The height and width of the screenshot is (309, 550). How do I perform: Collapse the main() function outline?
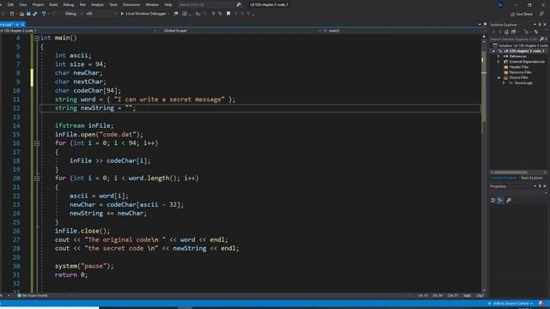(37, 38)
